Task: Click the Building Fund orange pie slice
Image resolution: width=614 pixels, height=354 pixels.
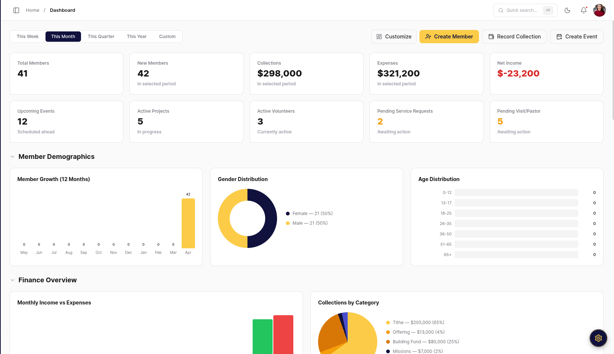Action: point(331,334)
